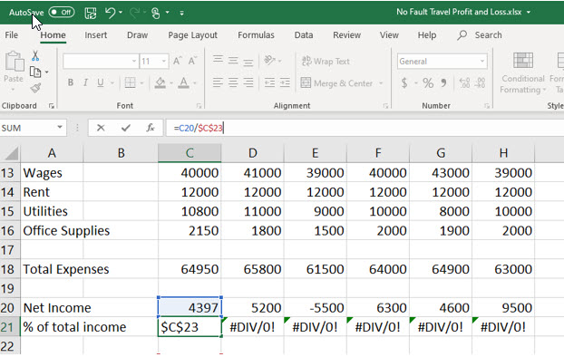Click the Increase Decimal icon
The height and width of the screenshot is (357, 564).
(x=464, y=83)
